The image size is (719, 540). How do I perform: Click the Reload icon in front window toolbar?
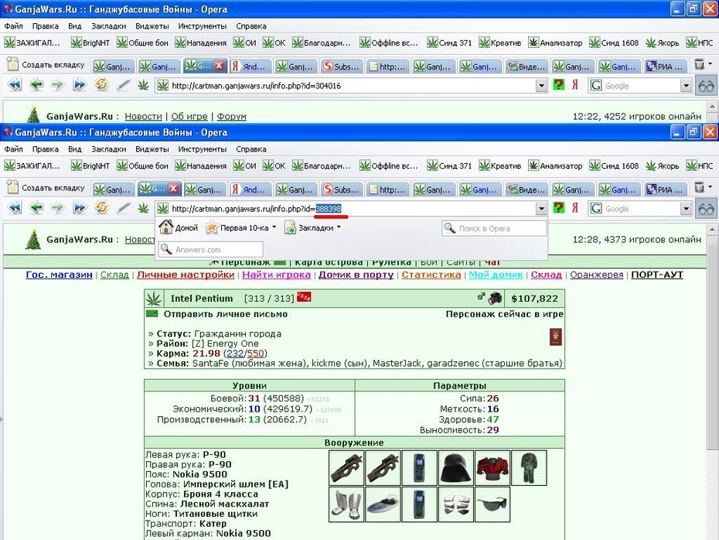point(101,208)
